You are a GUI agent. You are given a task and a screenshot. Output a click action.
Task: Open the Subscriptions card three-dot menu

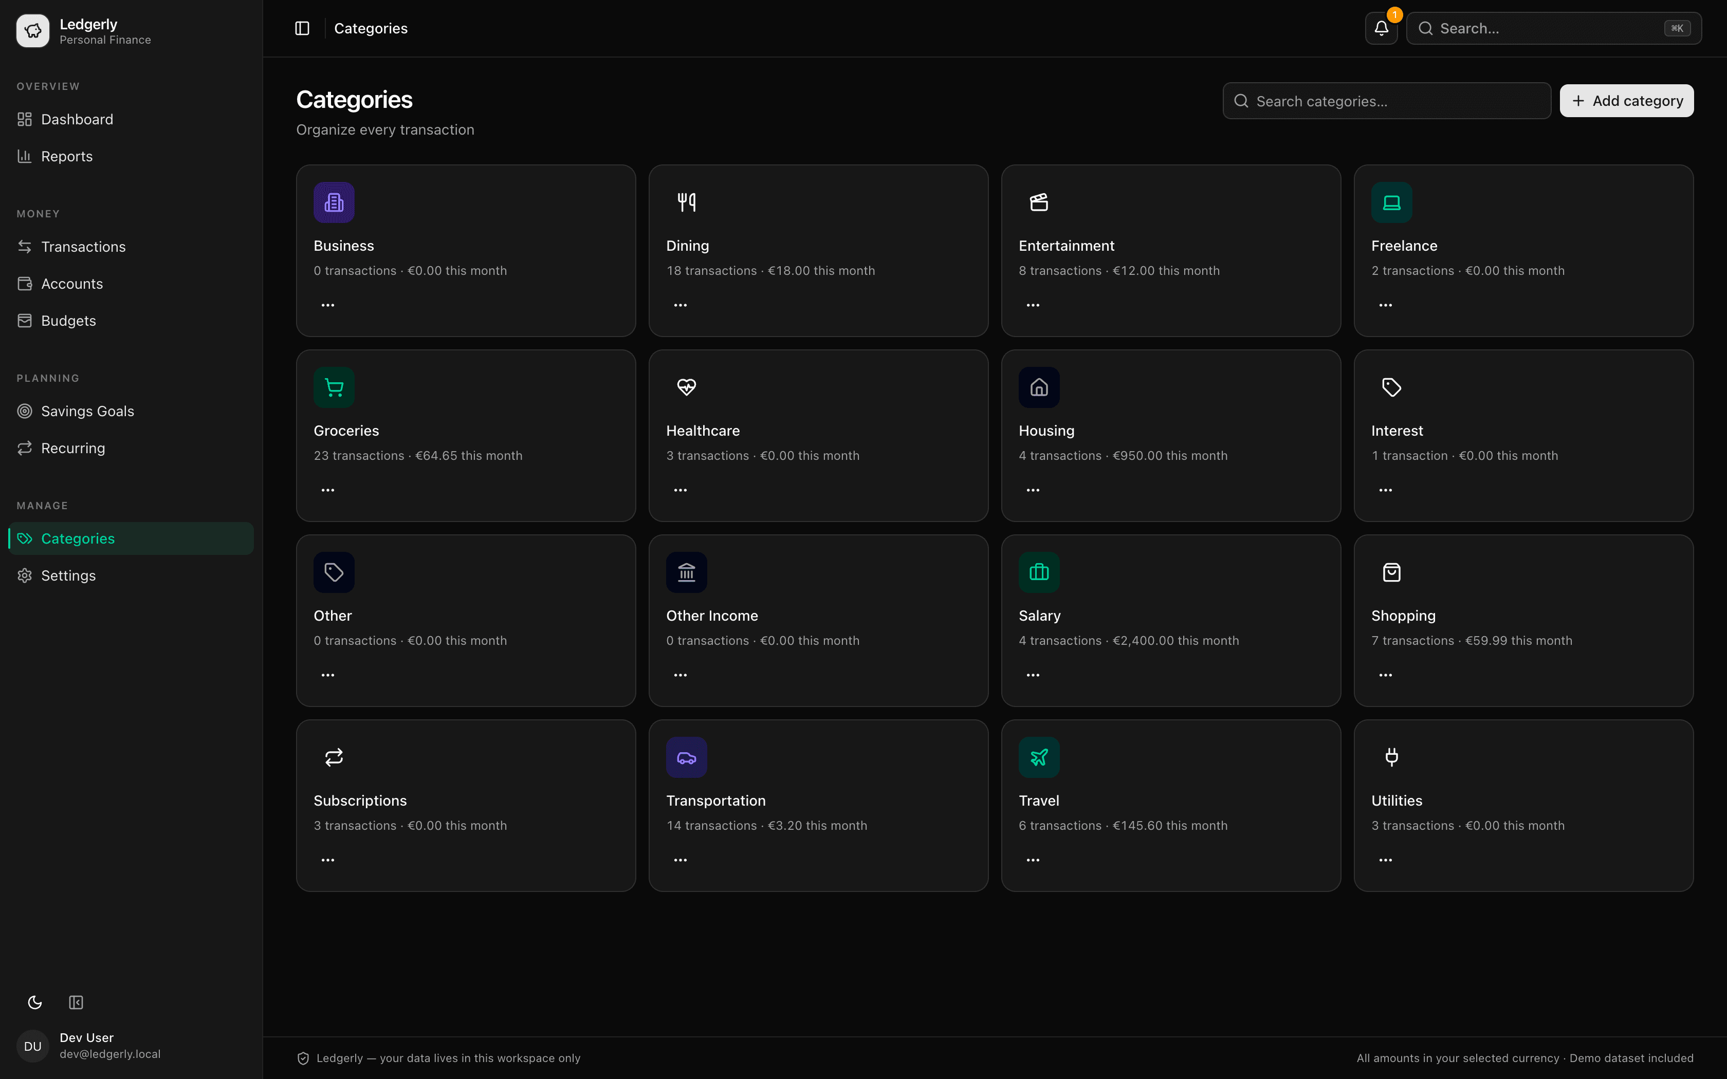click(327, 860)
